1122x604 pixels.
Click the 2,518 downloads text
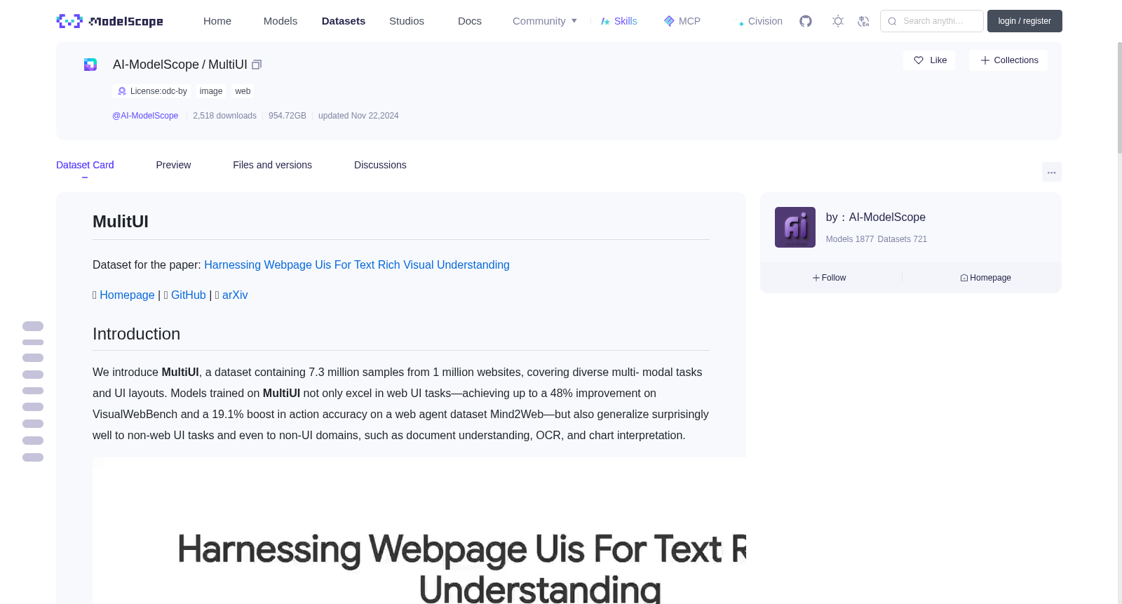[x=224, y=116]
